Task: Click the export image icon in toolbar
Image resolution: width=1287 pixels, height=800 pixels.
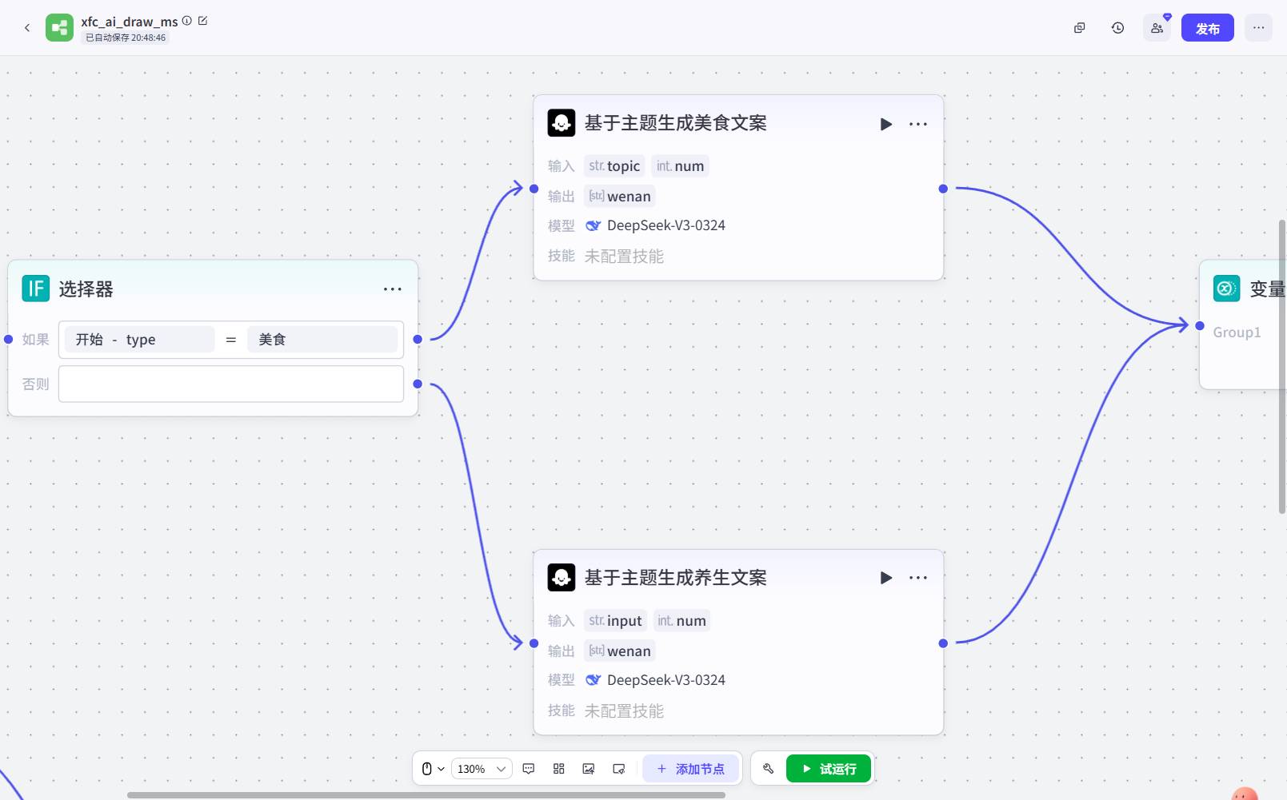Action: [589, 769]
